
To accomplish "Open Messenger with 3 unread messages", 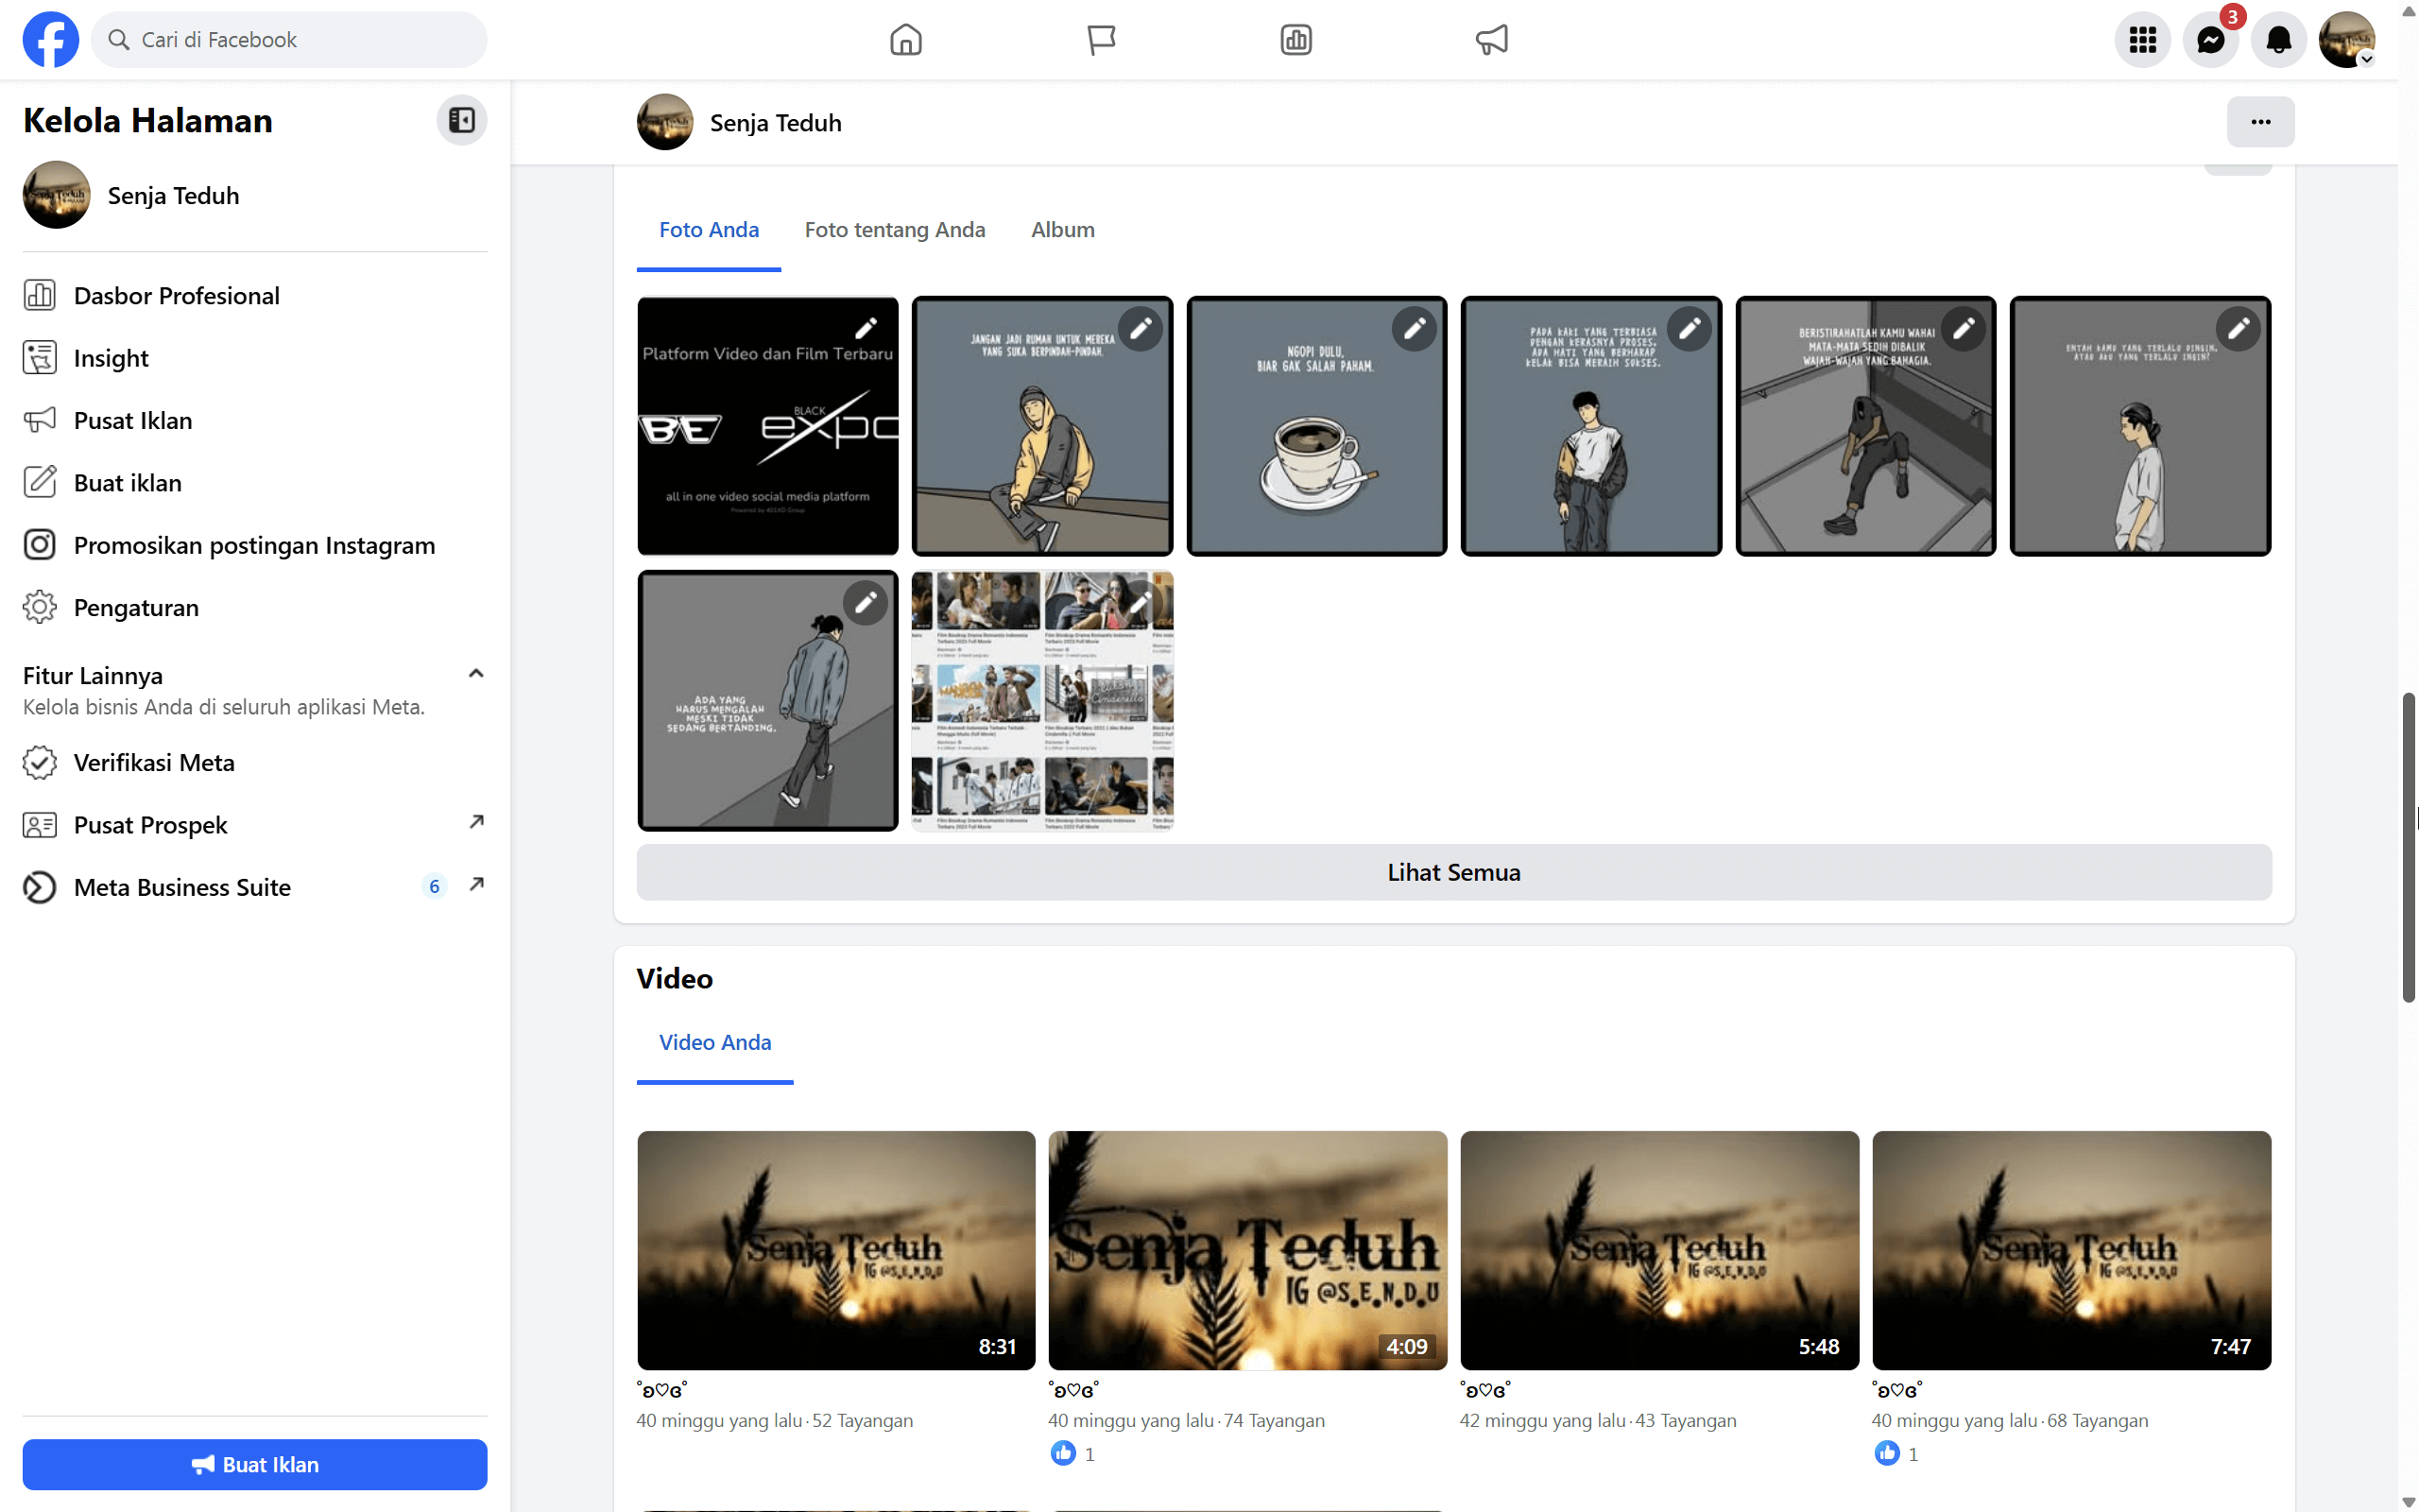I will (2211, 39).
